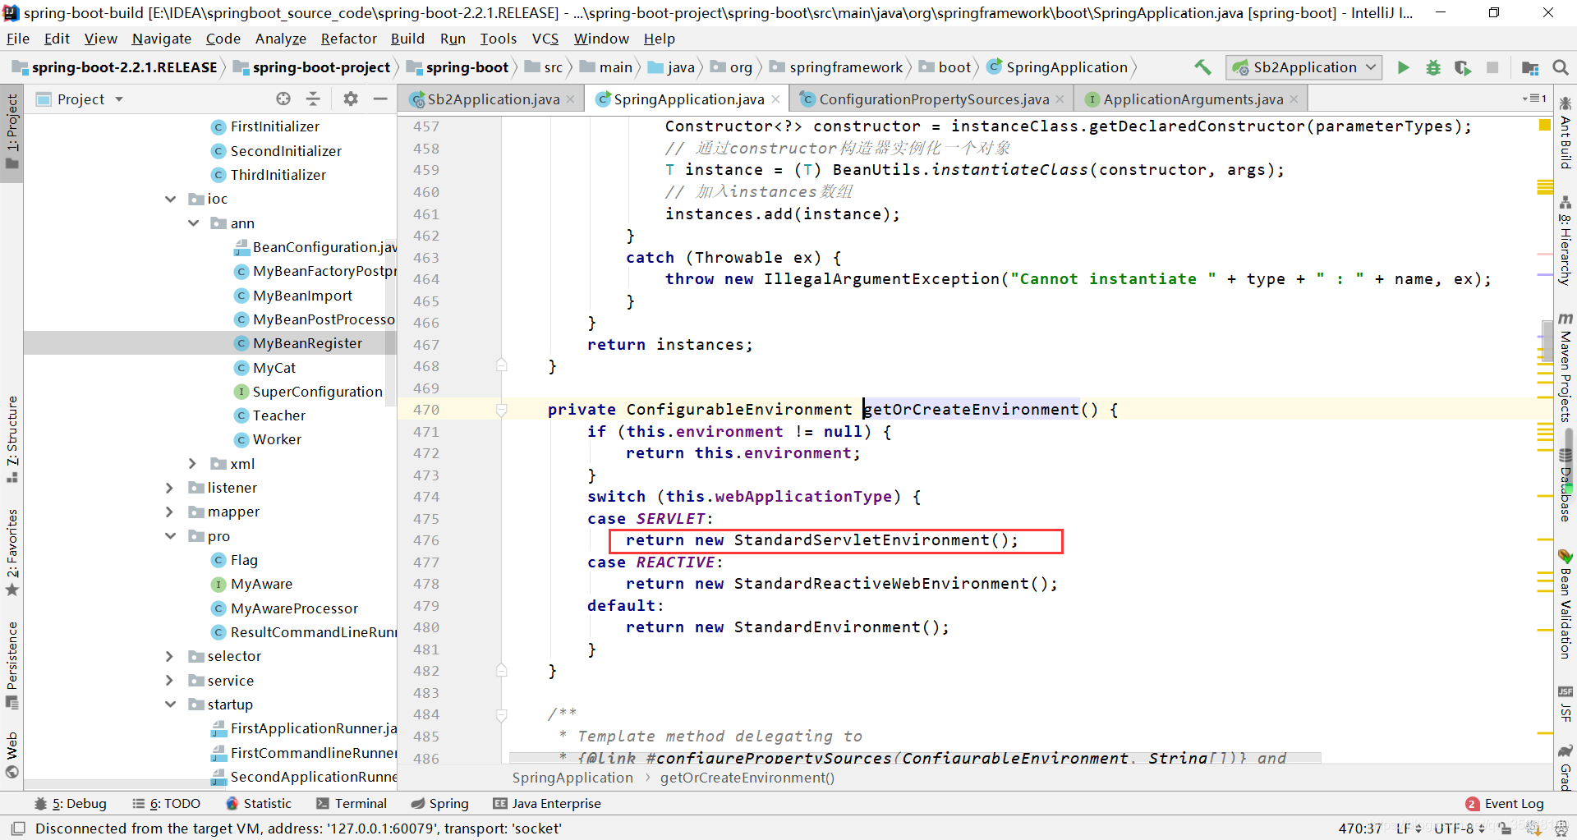Open the Java Enterprise tool window
The height and width of the screenshot is (840, 1577).
547,803
